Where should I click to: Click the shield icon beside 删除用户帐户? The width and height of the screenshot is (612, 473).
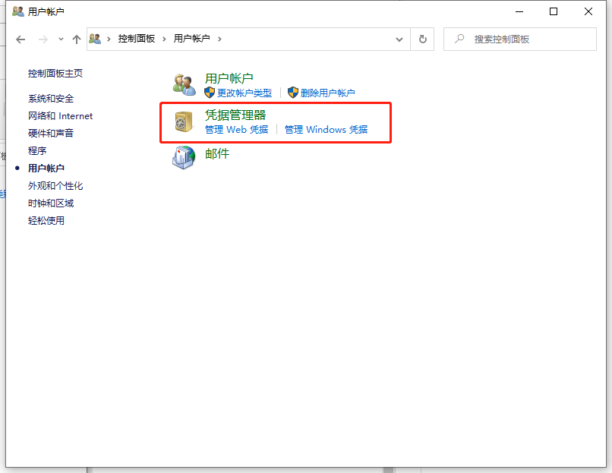point(293,93)
